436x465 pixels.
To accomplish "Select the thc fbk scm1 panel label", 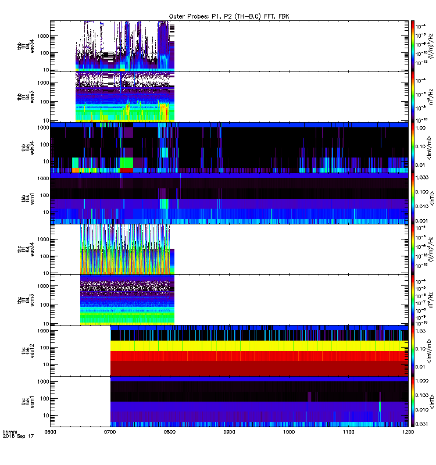I will point(27,402).
